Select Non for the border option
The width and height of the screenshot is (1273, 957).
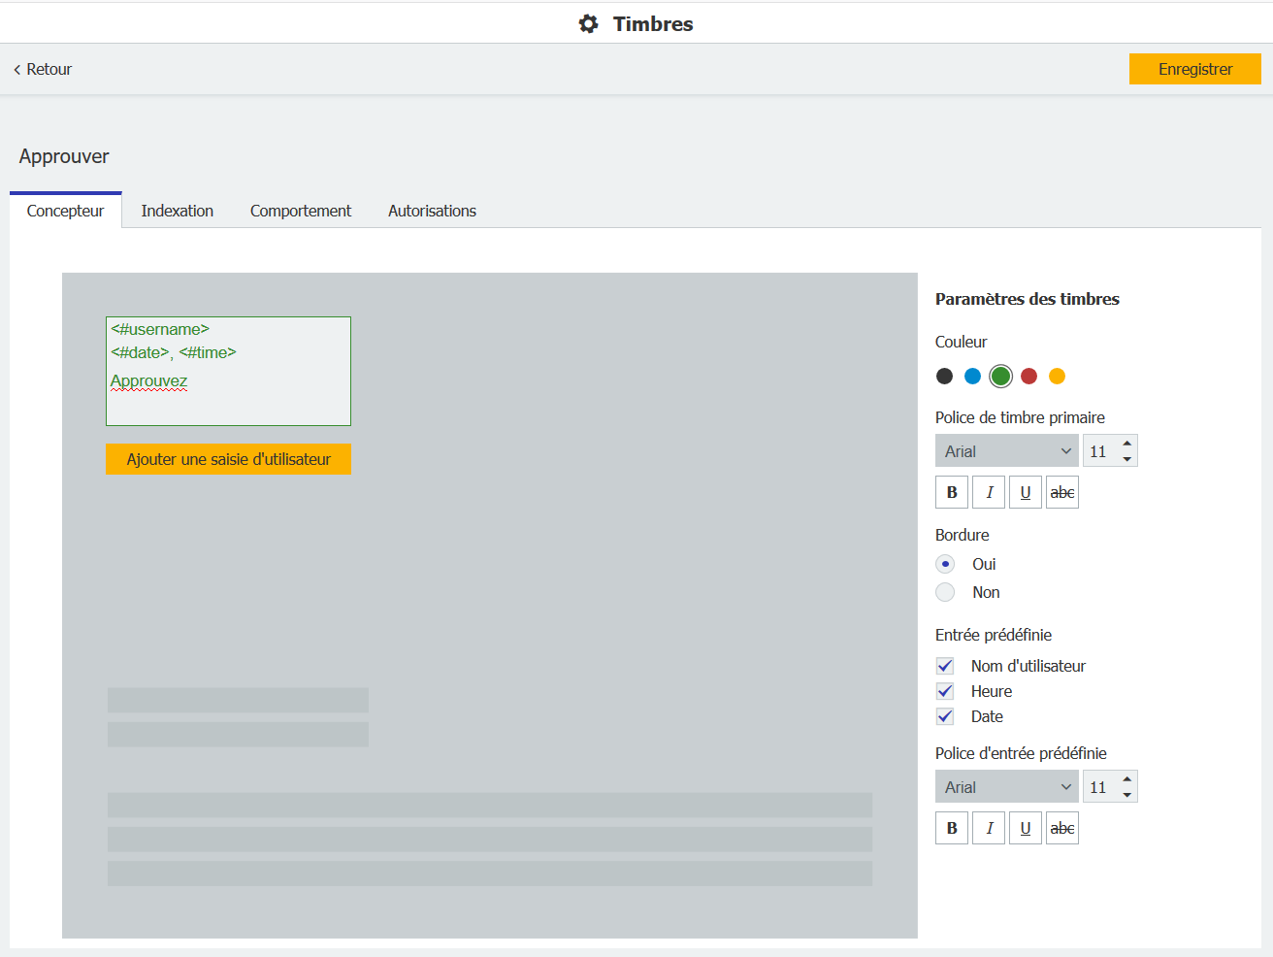click(x=945, y=592)
